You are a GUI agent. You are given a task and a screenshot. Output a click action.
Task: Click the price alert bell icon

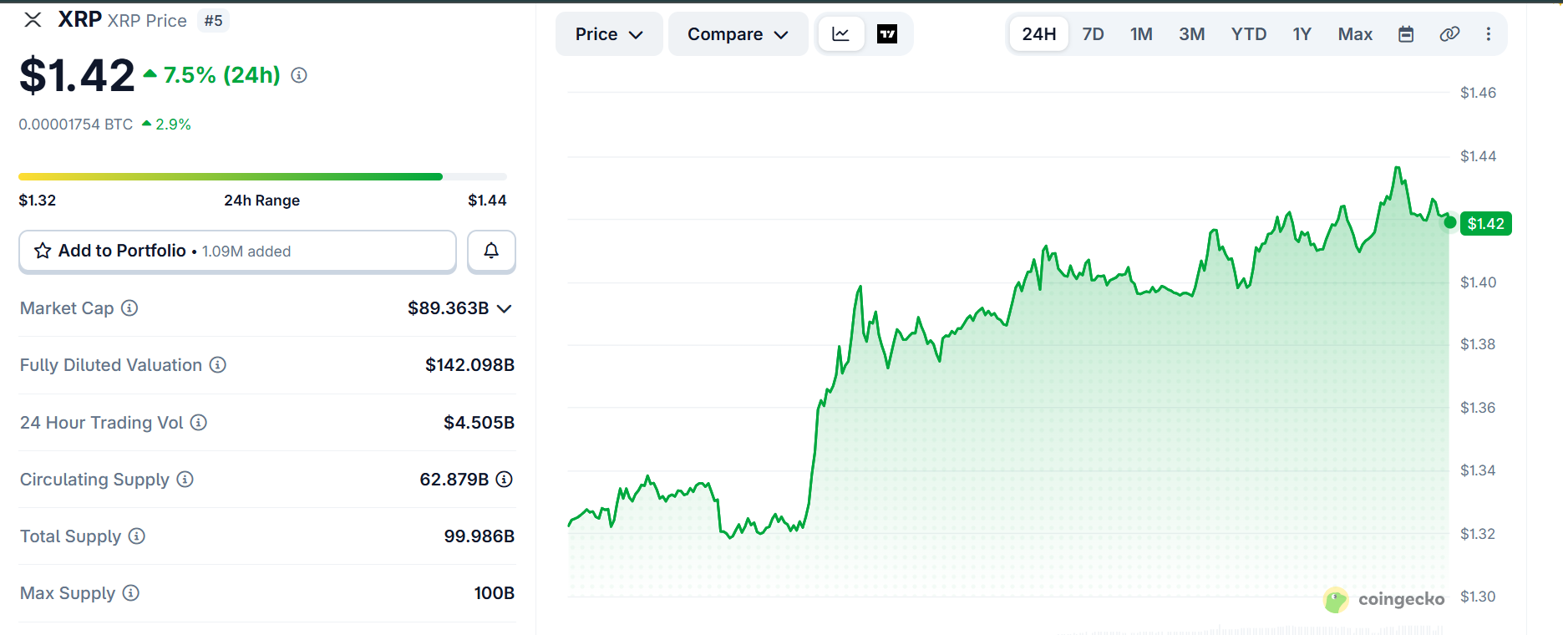coord(491,251)
